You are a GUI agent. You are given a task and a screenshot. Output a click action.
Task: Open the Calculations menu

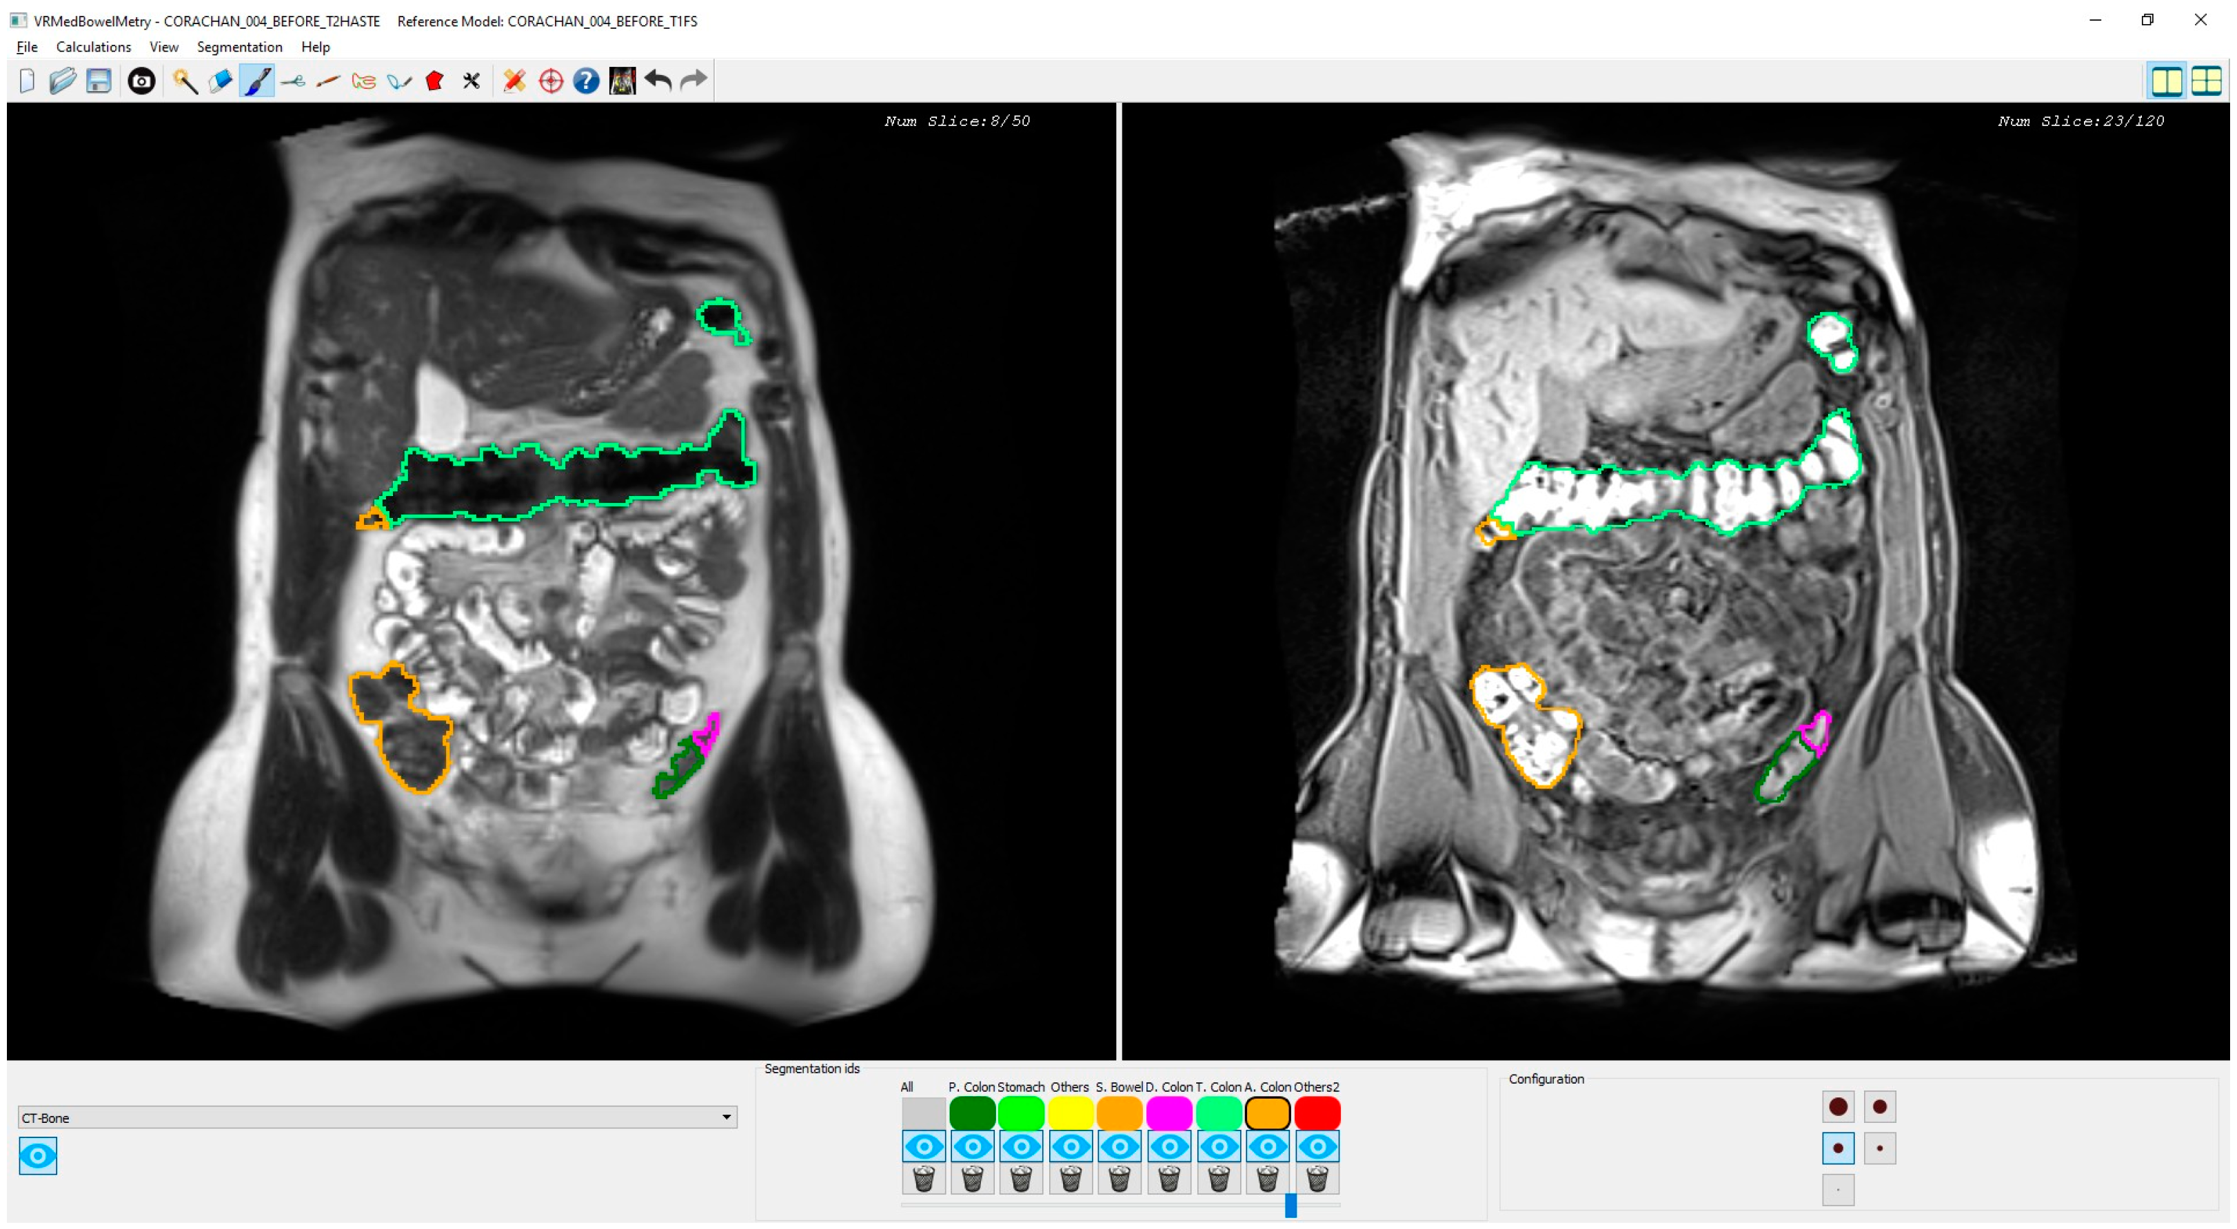93,47
